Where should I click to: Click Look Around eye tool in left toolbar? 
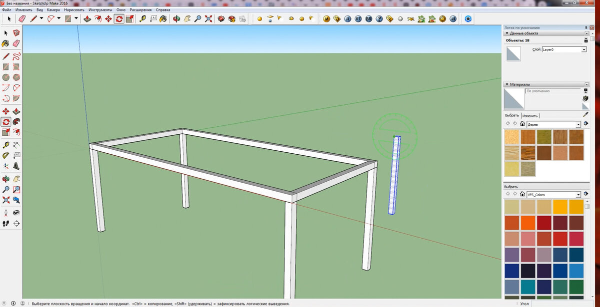(16, 212)
